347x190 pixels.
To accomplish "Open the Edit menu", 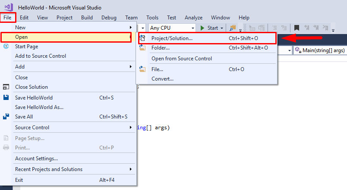I will 24,18.
